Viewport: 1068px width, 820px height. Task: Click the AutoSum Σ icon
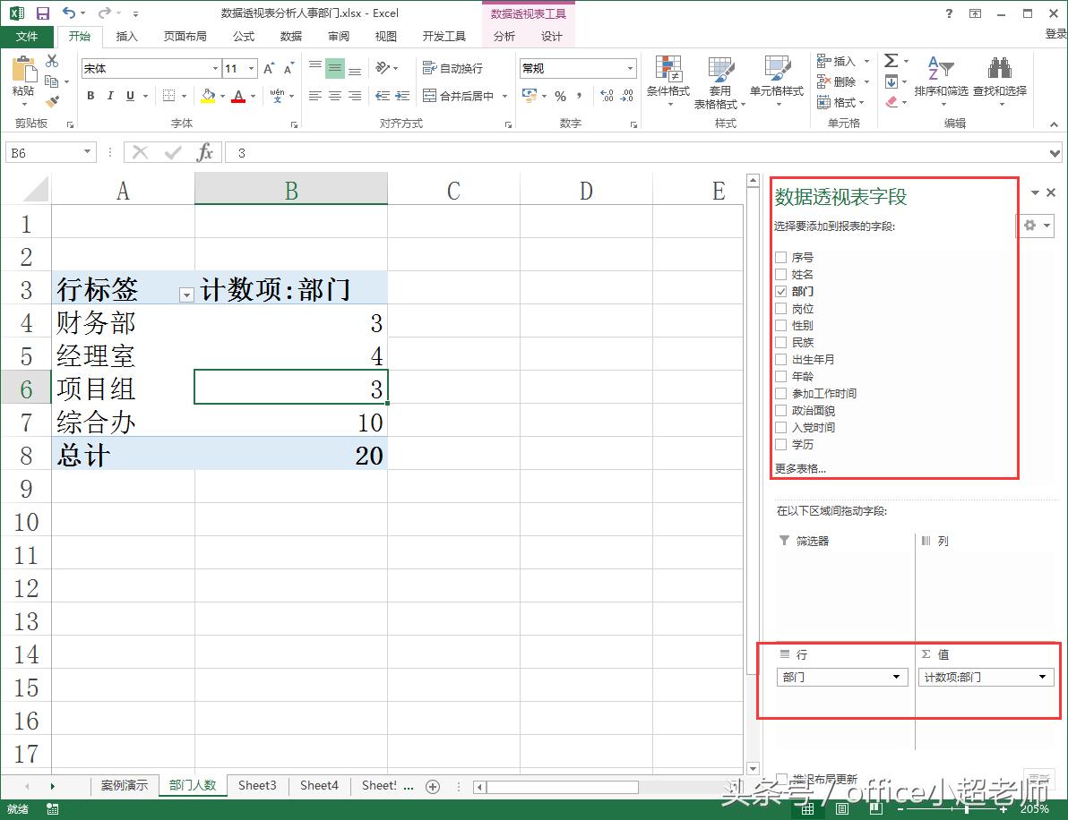click(x=891, y=60)
